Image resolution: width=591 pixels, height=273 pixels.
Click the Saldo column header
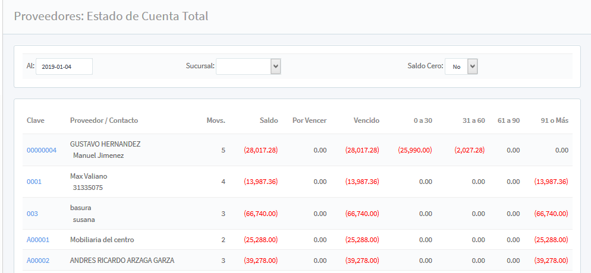point(268,120)
